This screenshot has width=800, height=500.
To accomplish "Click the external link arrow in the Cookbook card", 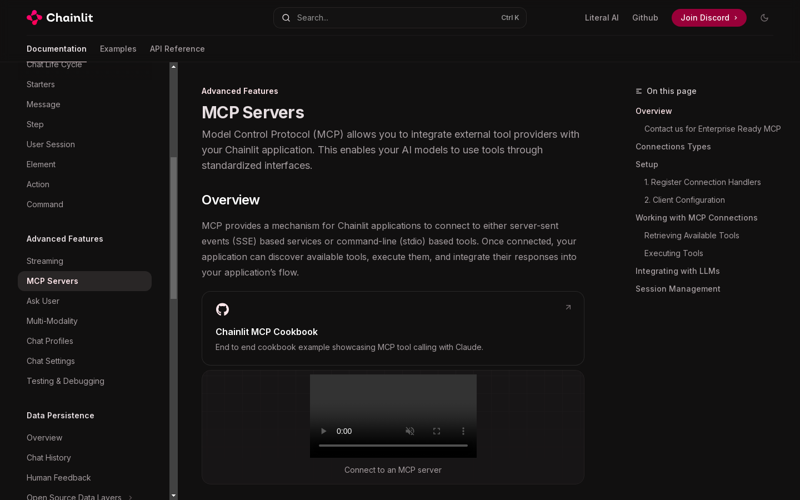I will tap(568, 307).
